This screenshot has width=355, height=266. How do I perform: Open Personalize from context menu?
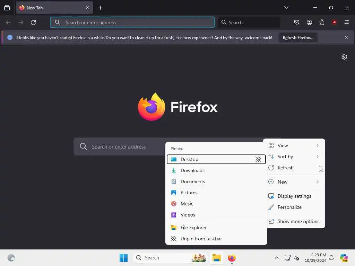[295, 207]
